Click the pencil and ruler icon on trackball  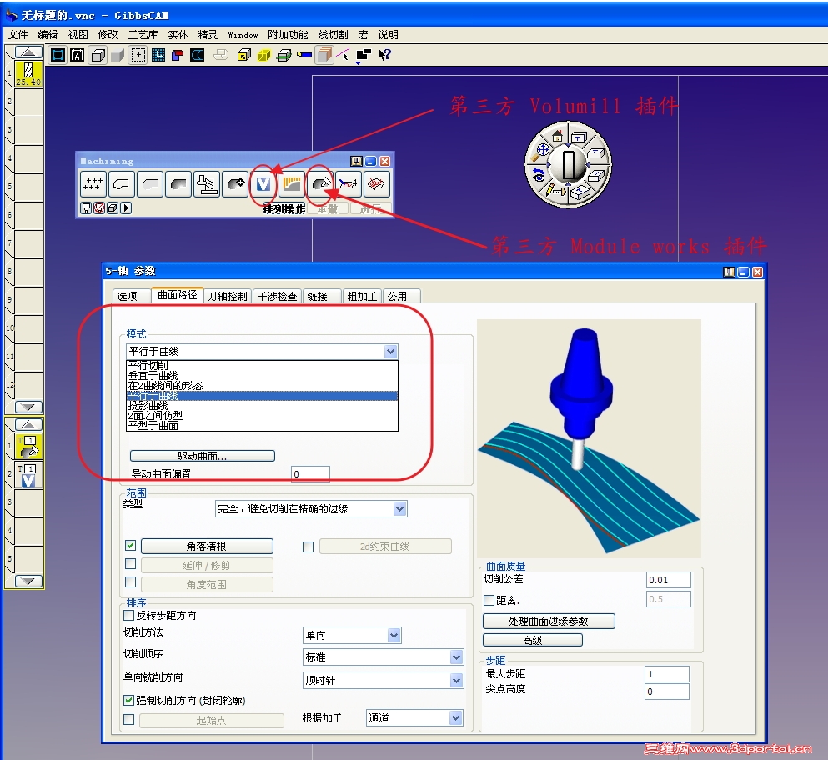pyautogui.click(x=555, y=189)
